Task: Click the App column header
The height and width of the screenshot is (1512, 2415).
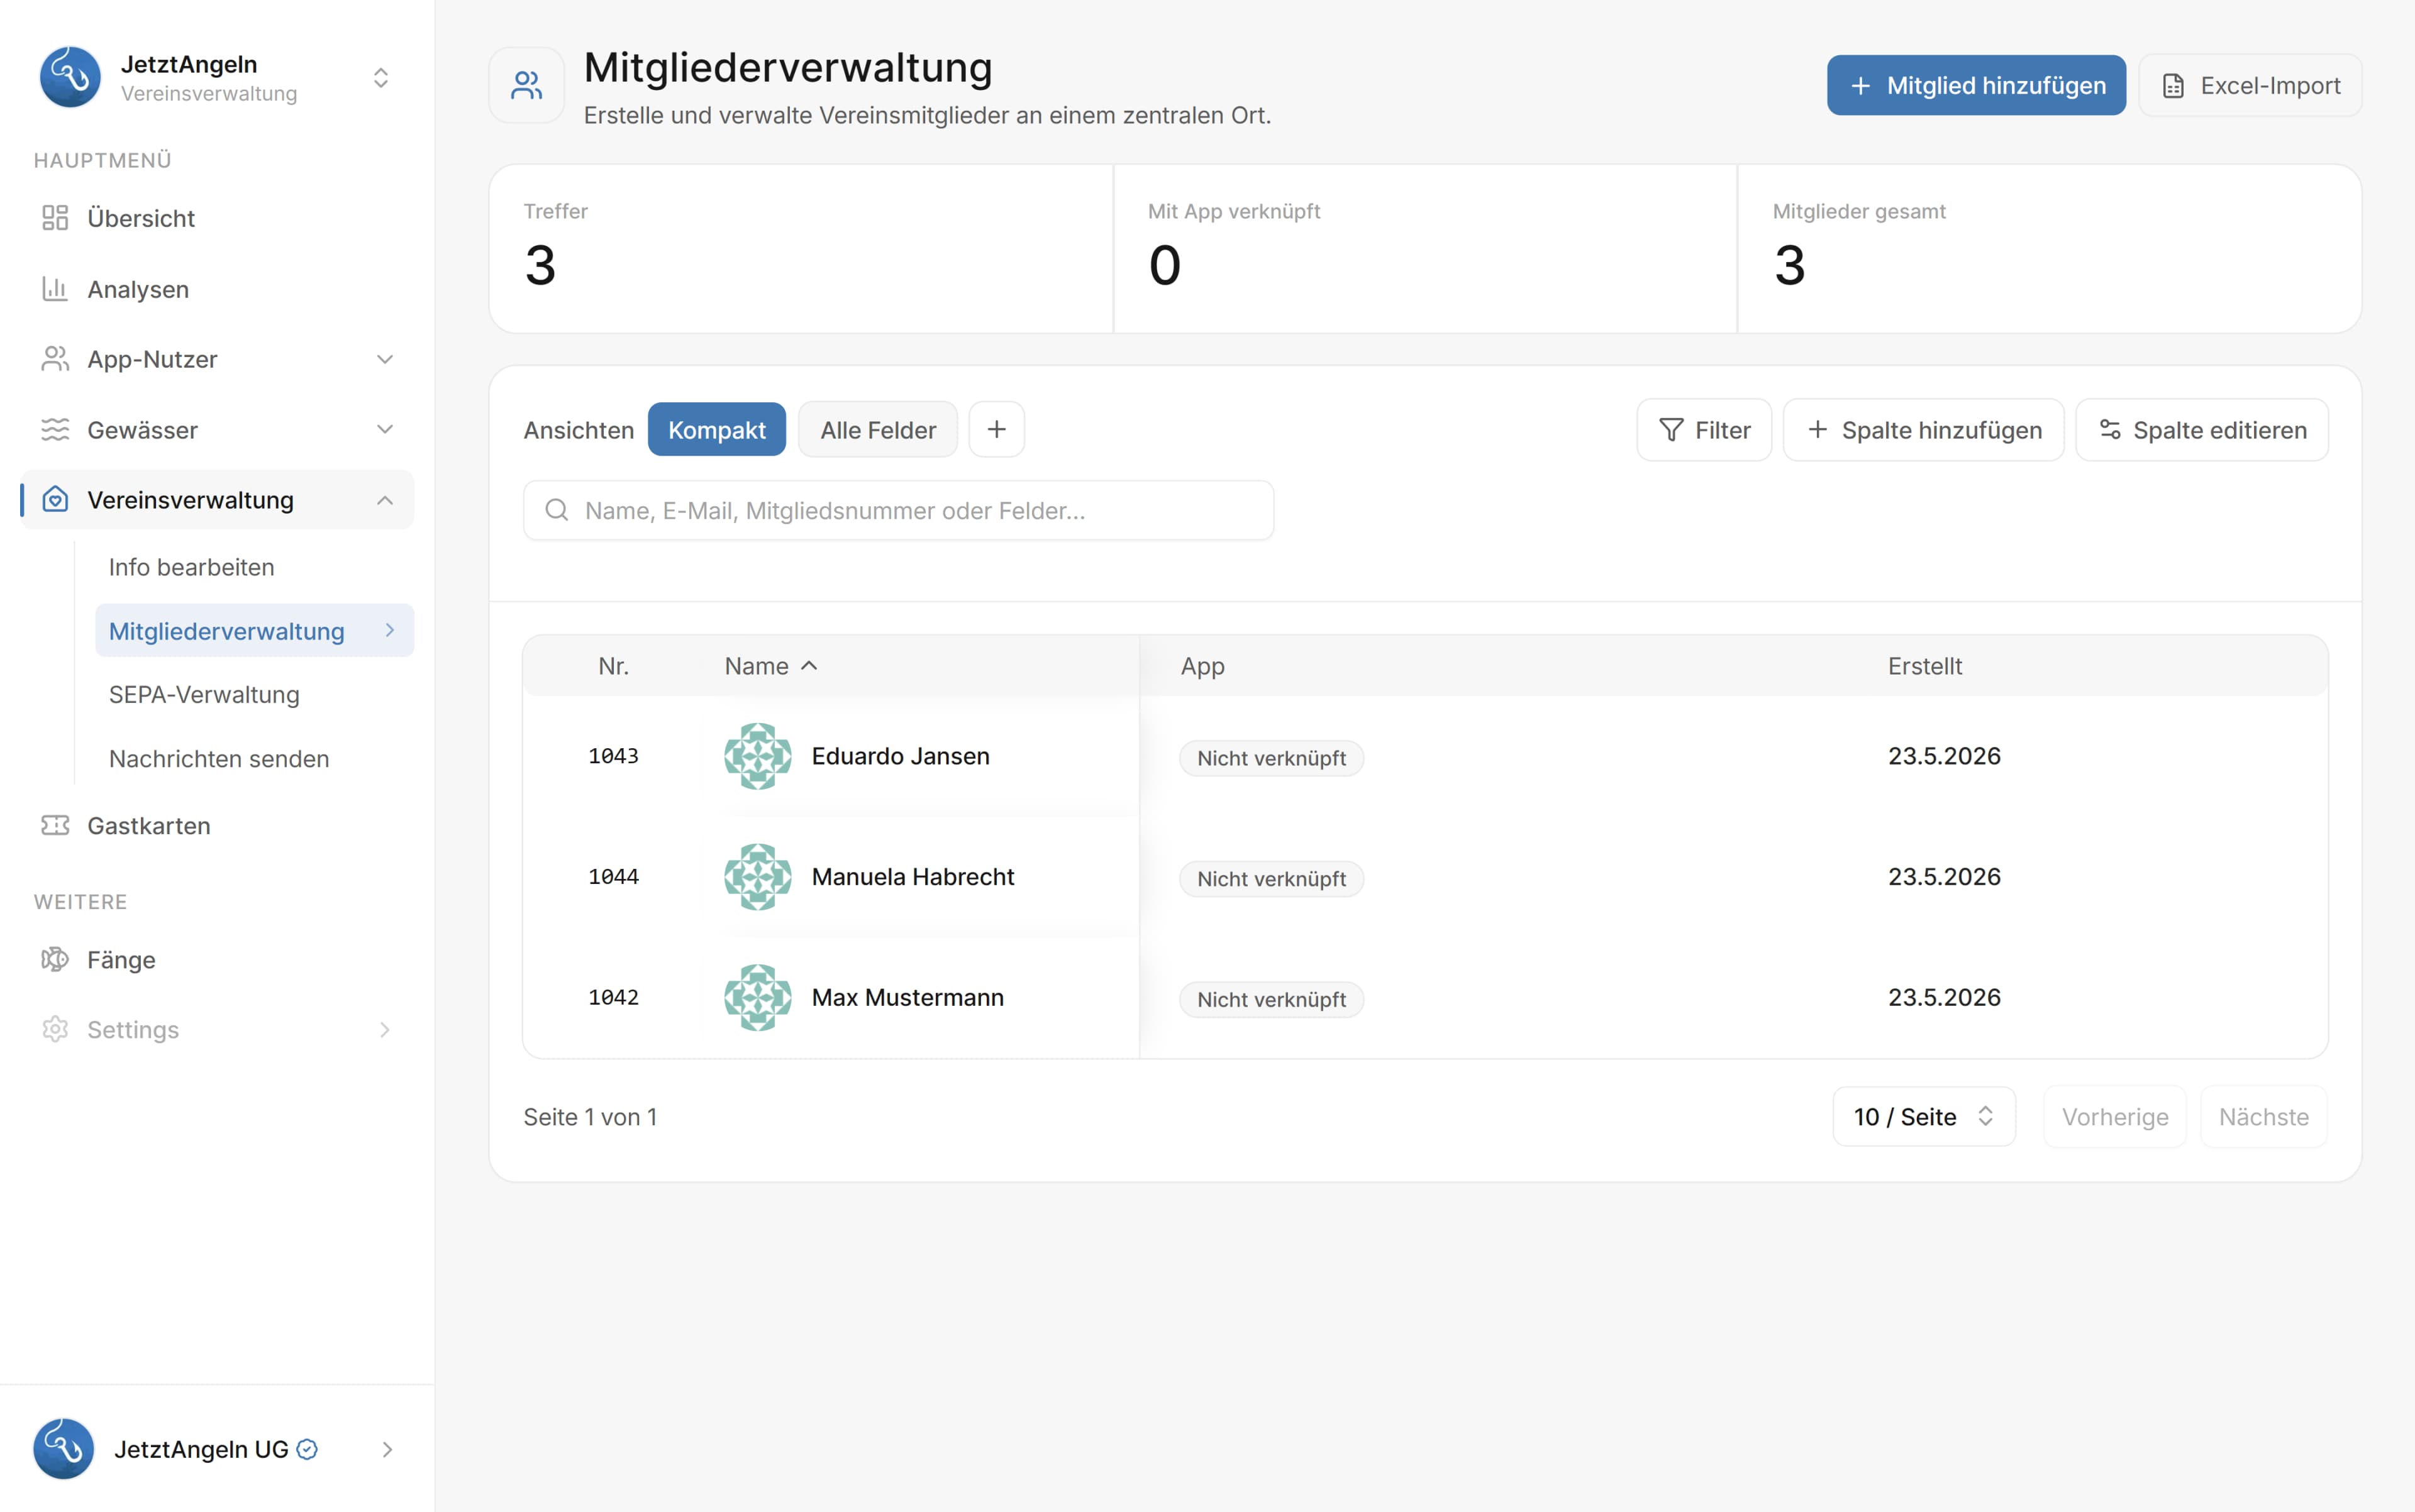Action: click(x=1202, y=666)
